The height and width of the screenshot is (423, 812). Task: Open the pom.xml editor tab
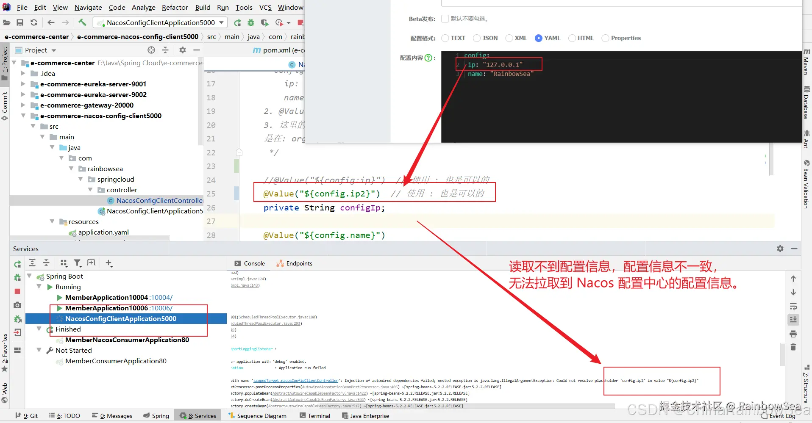pos(278,50)
